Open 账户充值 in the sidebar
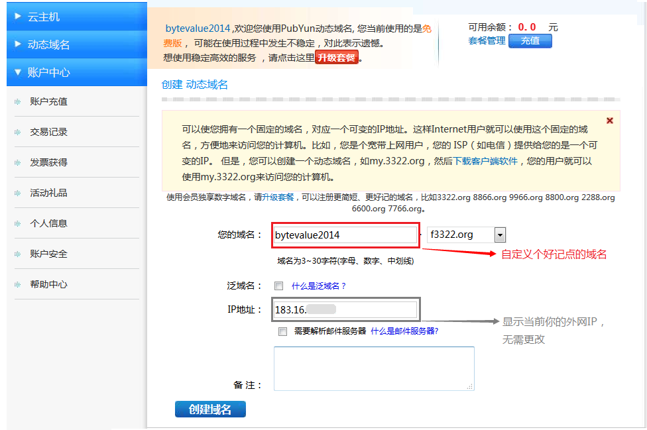 [48, 101]
